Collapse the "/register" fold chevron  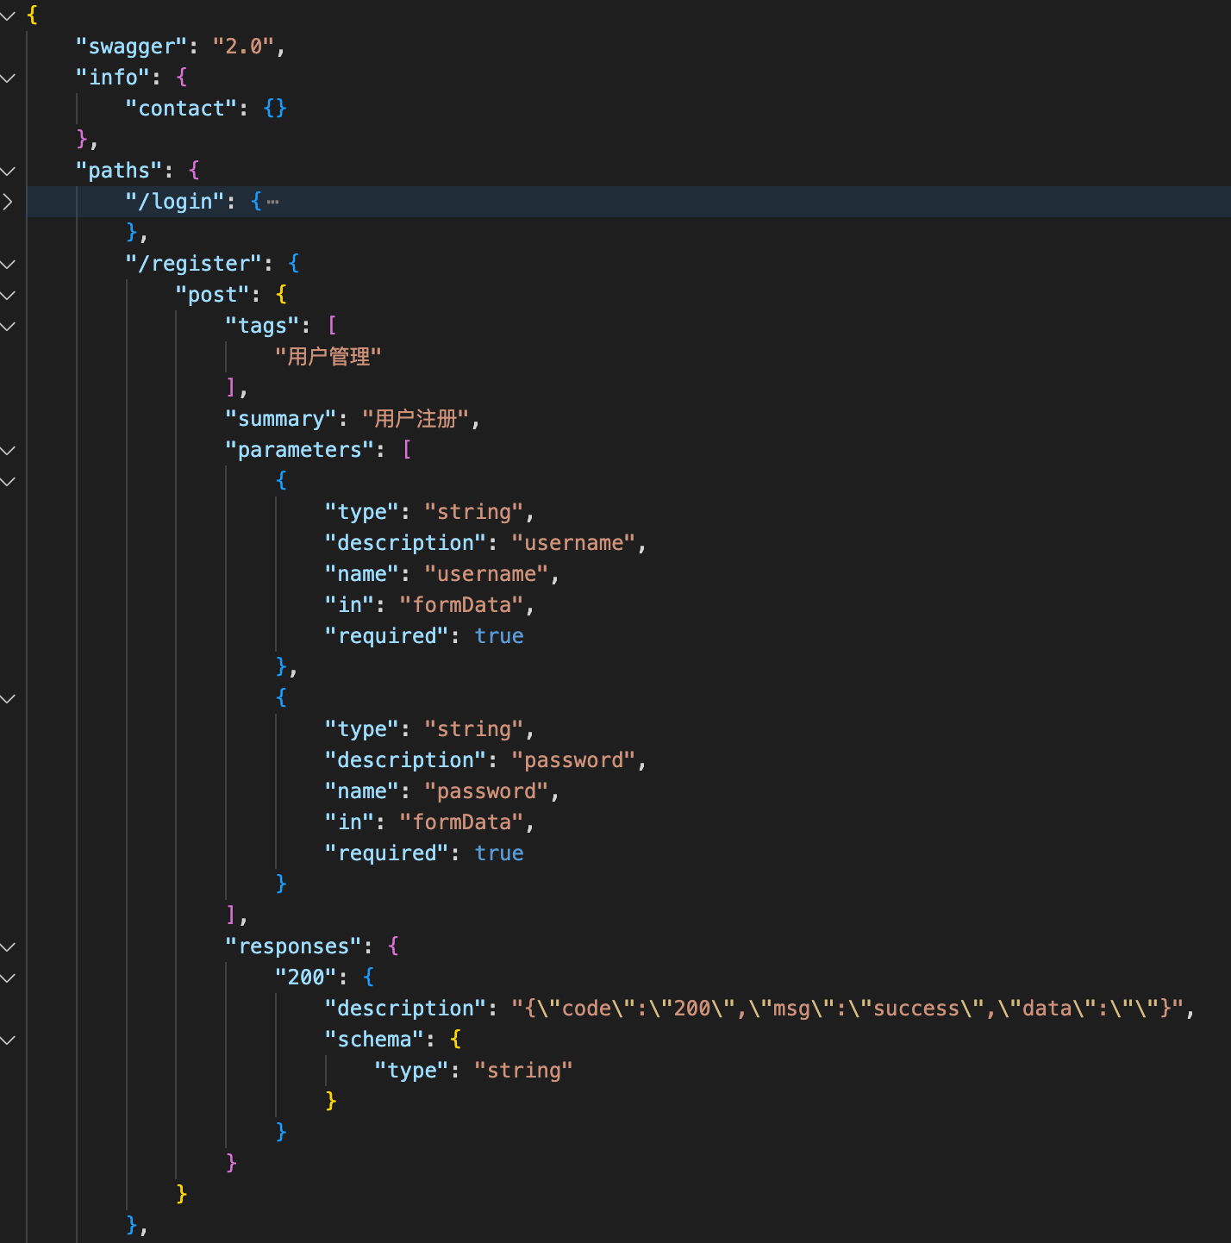8,264
